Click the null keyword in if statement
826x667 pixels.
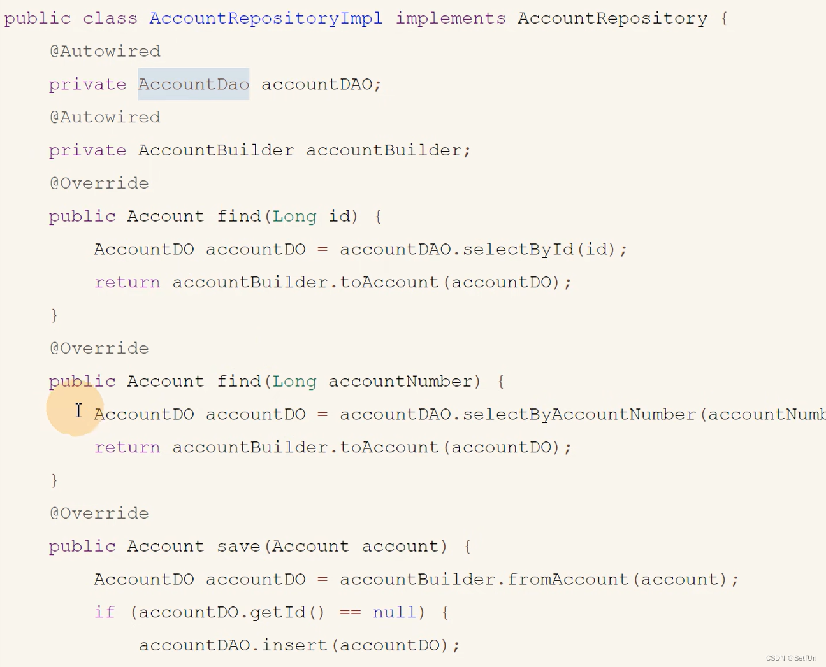(x=395, y=612)
